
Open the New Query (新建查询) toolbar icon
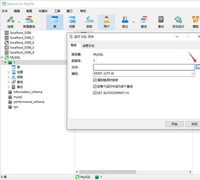pos(29,20)
